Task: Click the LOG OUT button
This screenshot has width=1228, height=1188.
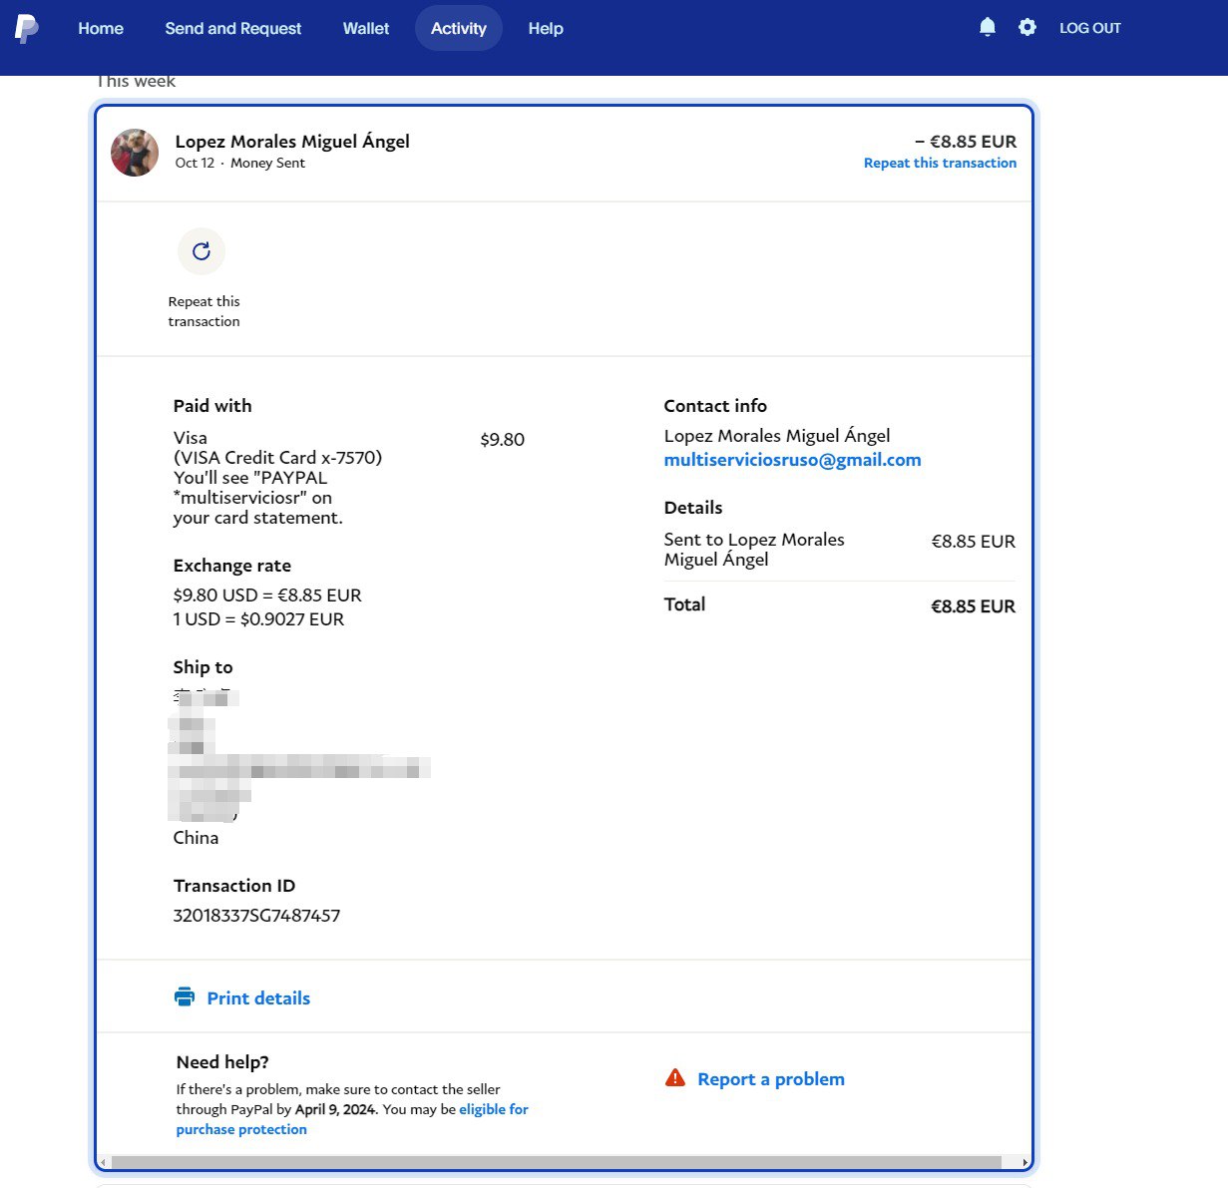Action: 1089,28
